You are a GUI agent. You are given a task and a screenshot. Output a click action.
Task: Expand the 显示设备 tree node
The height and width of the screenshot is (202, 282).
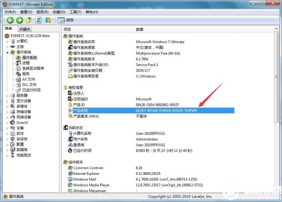[x=7, y=101]
